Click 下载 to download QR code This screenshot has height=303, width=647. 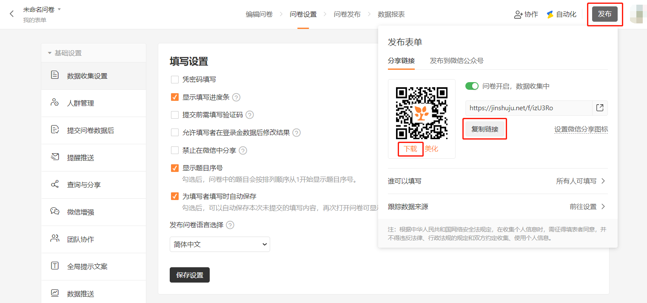[x=410, y=149]
